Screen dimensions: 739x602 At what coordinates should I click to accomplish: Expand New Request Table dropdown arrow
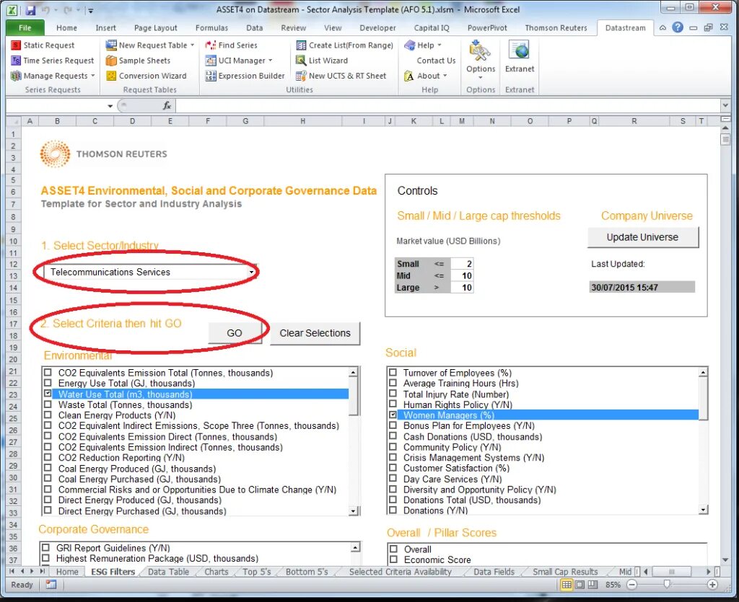point(192,45)
